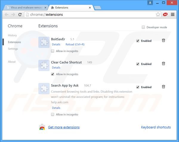Click version number 5.1
The width and height of the screenshot is (179, 142).
72,39
